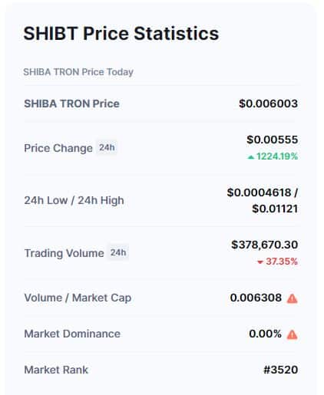This screenshot has height=395, width=324.
Task: Click the $0.01121 high price value
Action: (x=275, y=209)
